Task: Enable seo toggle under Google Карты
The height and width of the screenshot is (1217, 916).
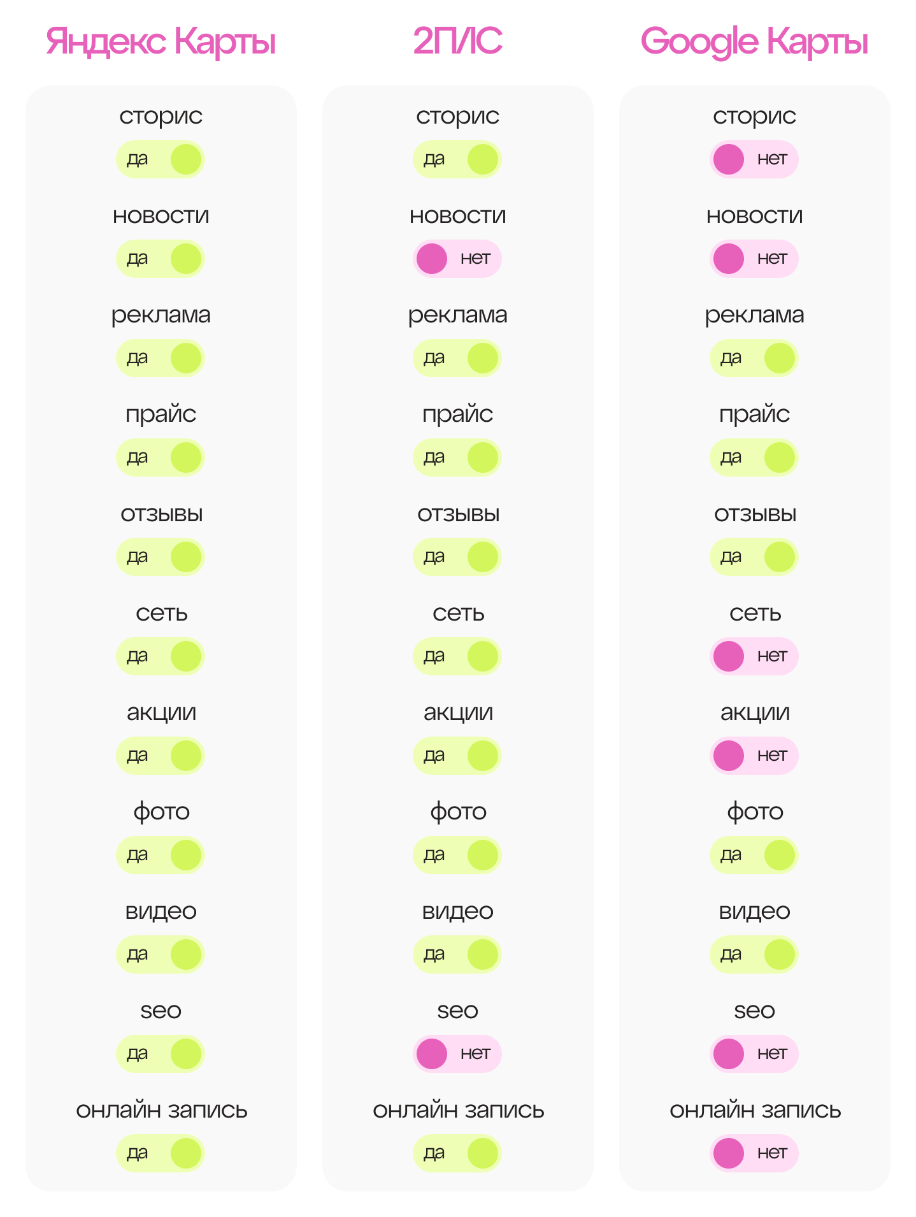Action: click(x=754, y=1054)
